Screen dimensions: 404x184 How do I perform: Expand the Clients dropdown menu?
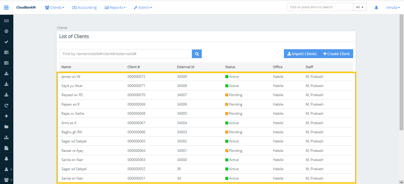click(x=54, y=7)
